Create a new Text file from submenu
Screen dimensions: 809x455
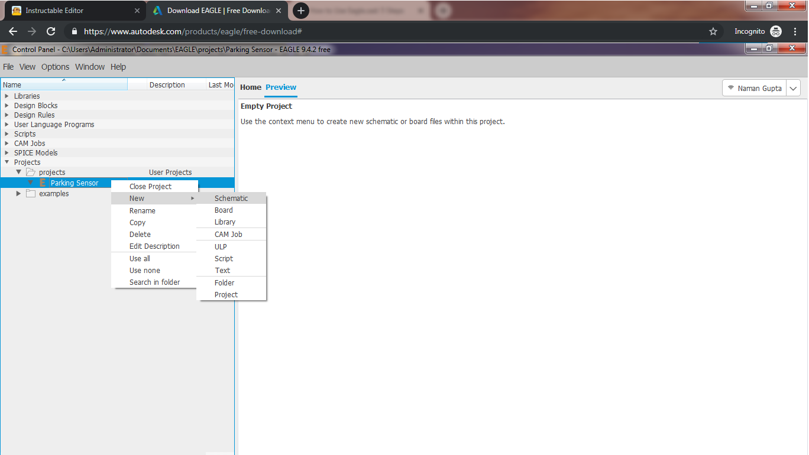coord(232,271)
